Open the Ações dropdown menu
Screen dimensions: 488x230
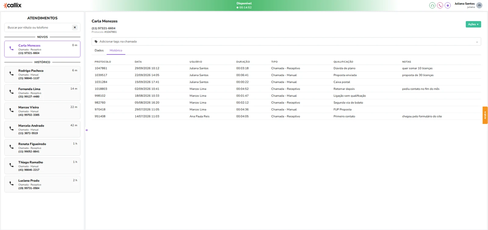[473, 24]
